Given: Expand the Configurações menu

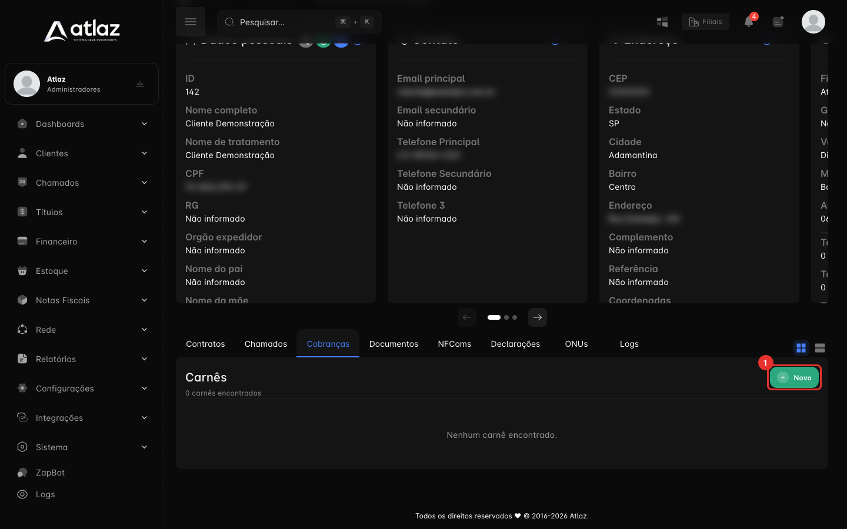Looking at the screenshot, I should click(82, 389).
